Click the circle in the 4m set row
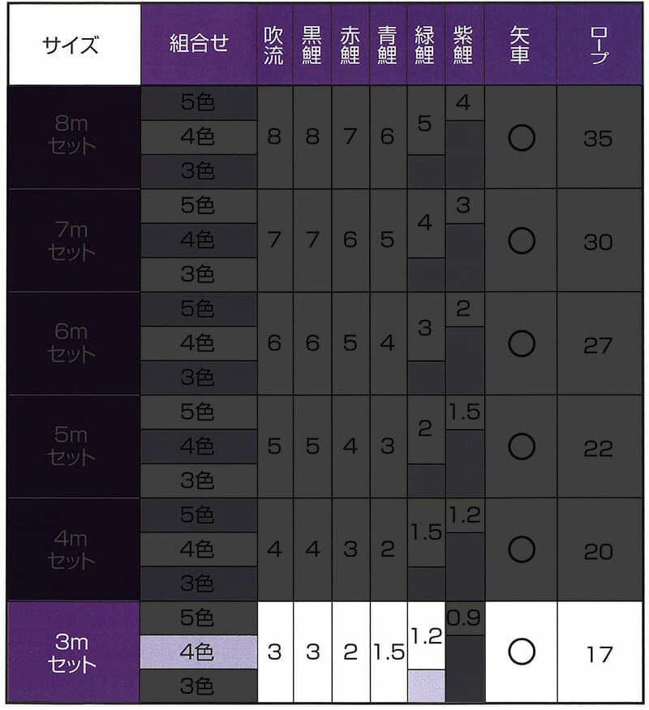The width and height of the screenshot is (649, 710). pos(521,550)
